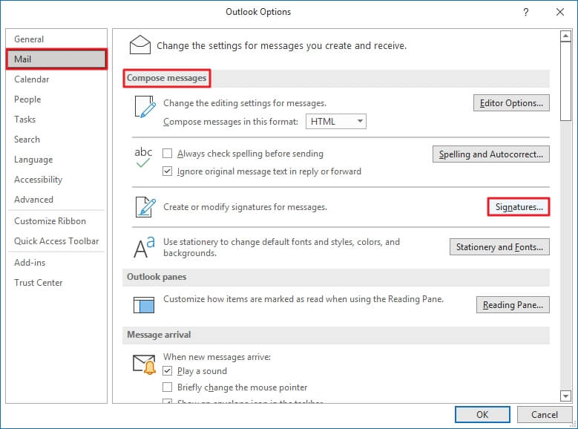Click the 'Compose messages in this format' label
Screen dimensions: 578x429
(x=231, y=122)
